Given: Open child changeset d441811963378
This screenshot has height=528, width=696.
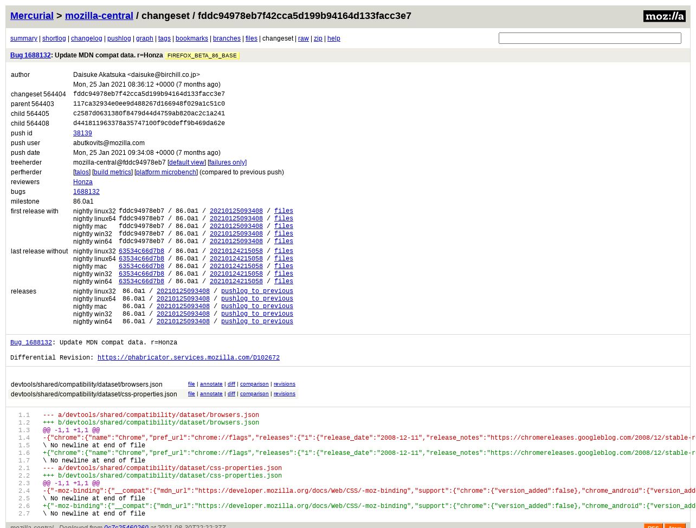Looking at the screenshot, I should point(149,123).
